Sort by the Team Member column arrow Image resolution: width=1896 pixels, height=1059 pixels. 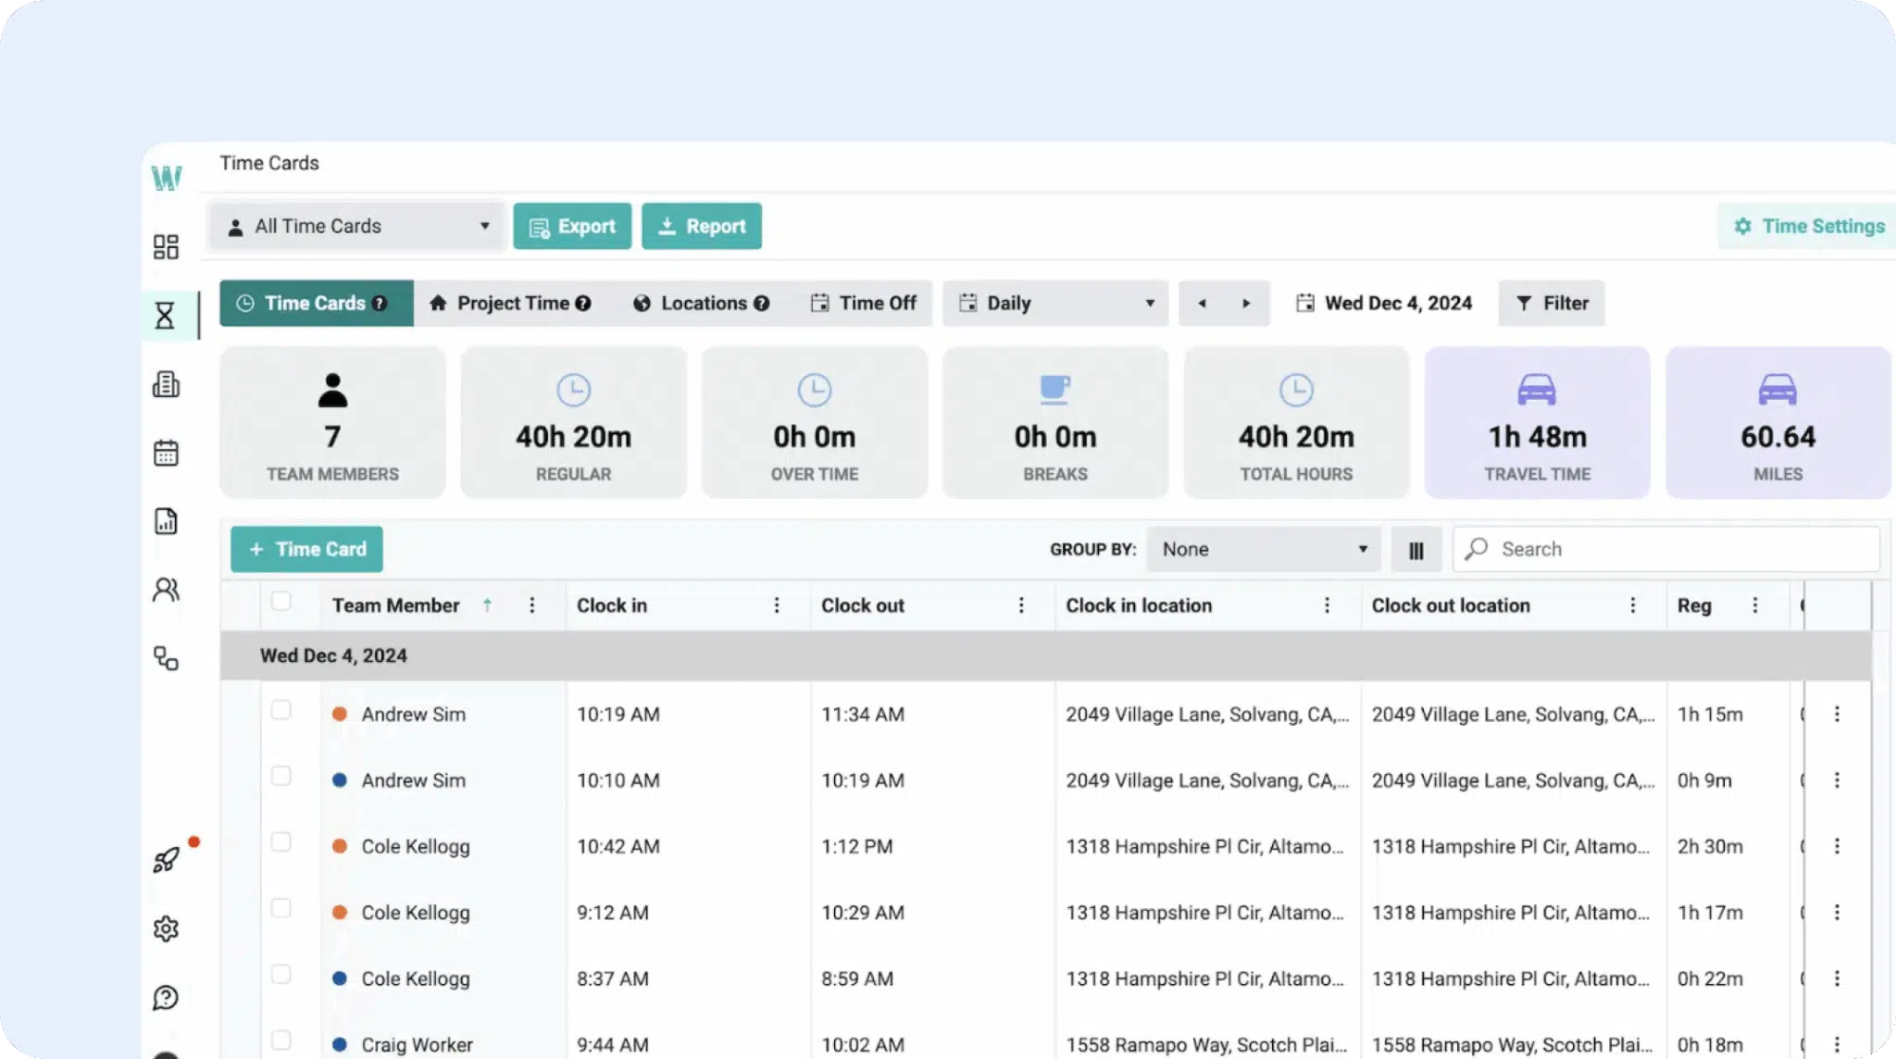click(x=487, y=605)
